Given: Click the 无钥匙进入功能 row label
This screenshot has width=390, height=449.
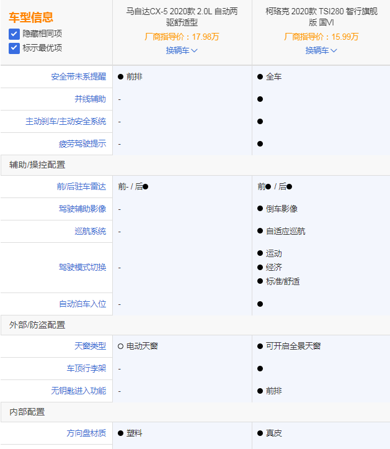Looking at the screenshot, I should [x=78, y=391].
